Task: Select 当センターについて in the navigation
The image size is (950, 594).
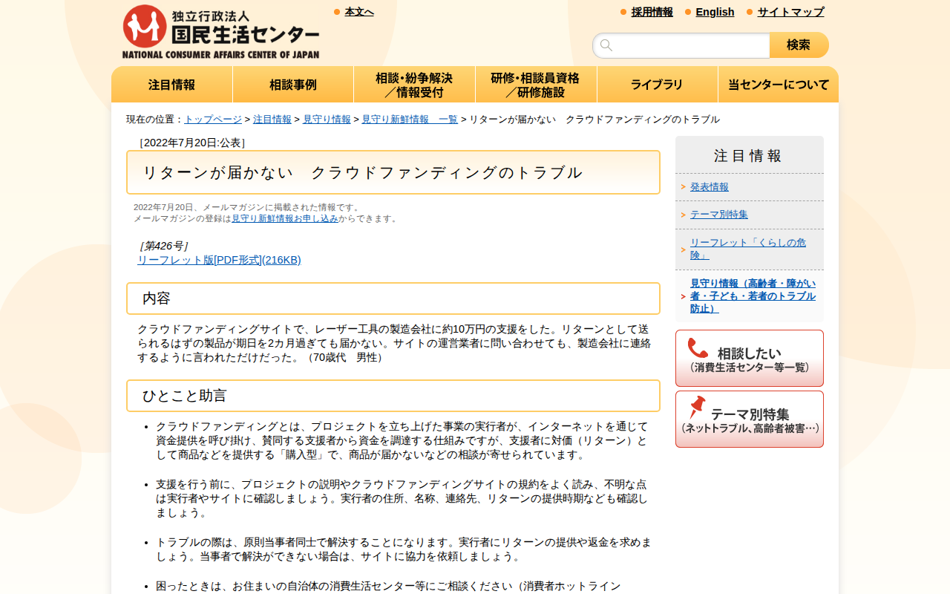Action: tap(778, 84)
